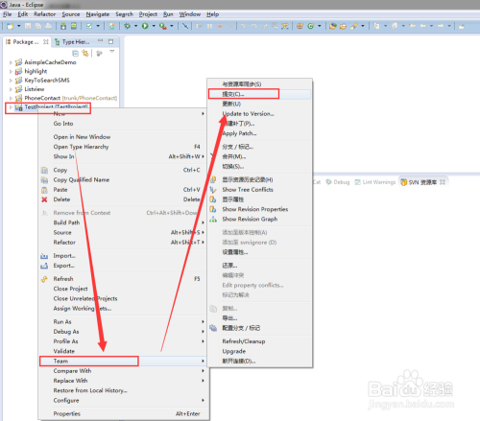This screenshot has width=480, height=421.
Task: Choose Restore from Local History...
Action: click(124, 390)
